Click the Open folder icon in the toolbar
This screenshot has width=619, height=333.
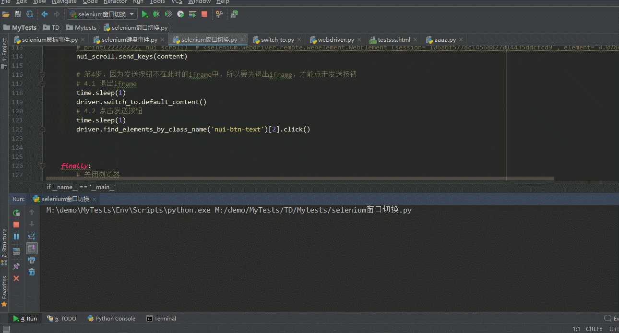point(6,14)
